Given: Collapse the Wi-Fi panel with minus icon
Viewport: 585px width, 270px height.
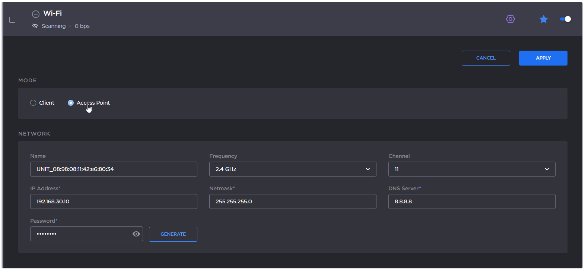Looking at the screenshot, I should click(35, 14).
